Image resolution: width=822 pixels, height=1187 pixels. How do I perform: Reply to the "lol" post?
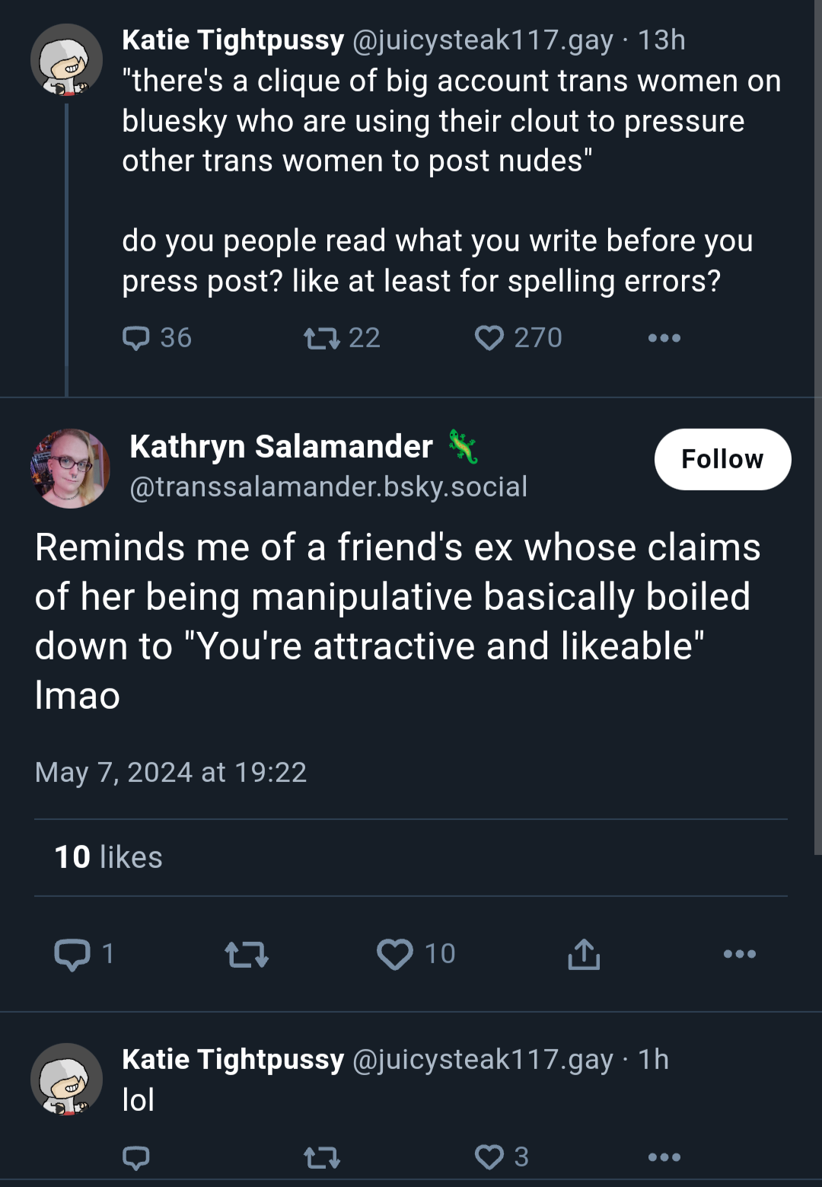pyautogui.click(x=136, y=1157)
